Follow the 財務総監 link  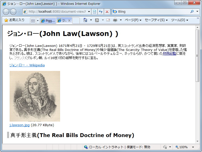tap(169, 53)
